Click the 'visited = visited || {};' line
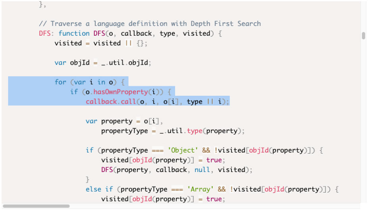 (101, 43)
